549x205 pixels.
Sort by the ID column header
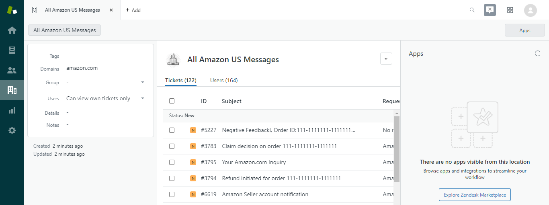tap(204, 101)
